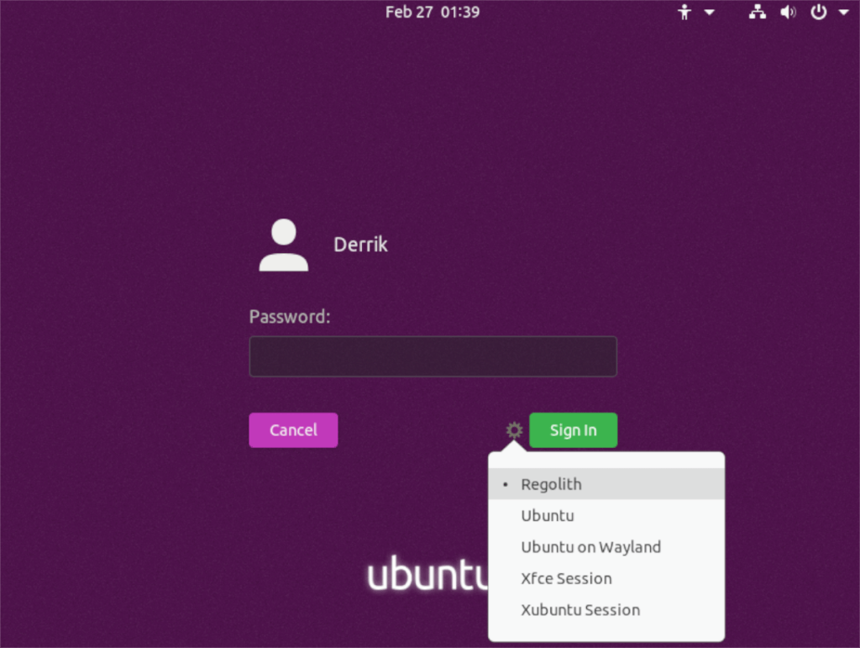
Task: Click the power button icon
Action: (818, 12)
